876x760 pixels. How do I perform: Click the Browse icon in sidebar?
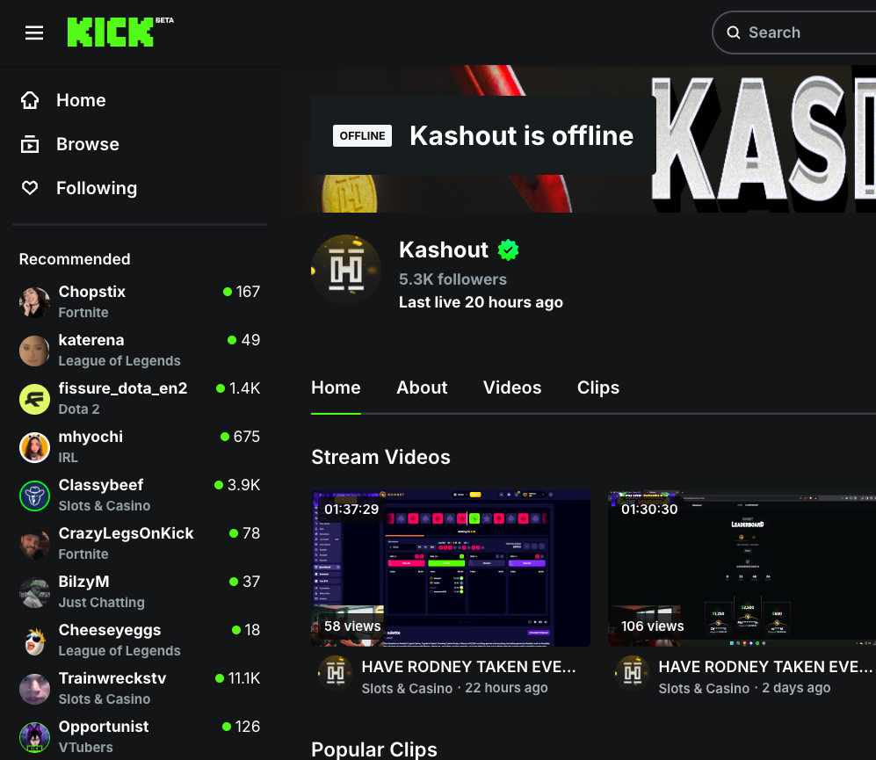click(30, 144)
